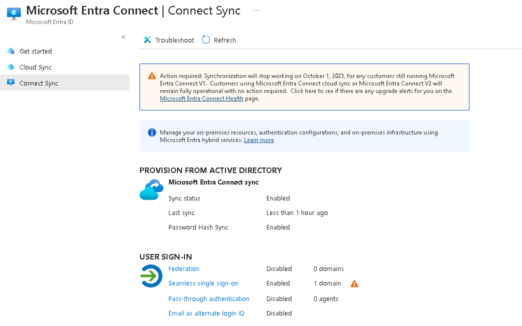Open Email as alternate login ID

pos(206,313)
